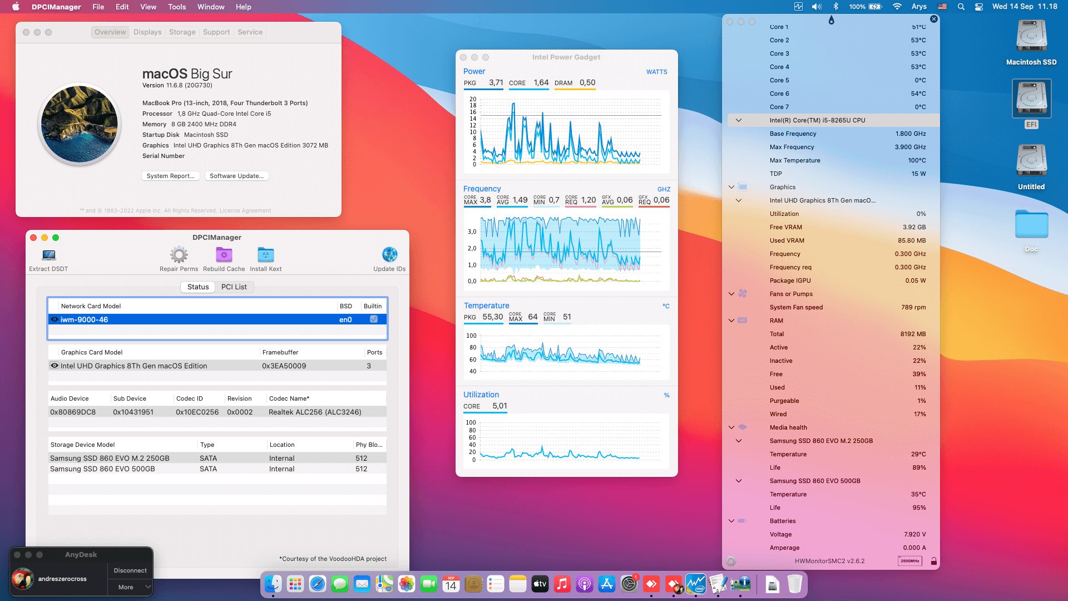Click the DPCIManager icon in Dock

[x=740, y=584]
